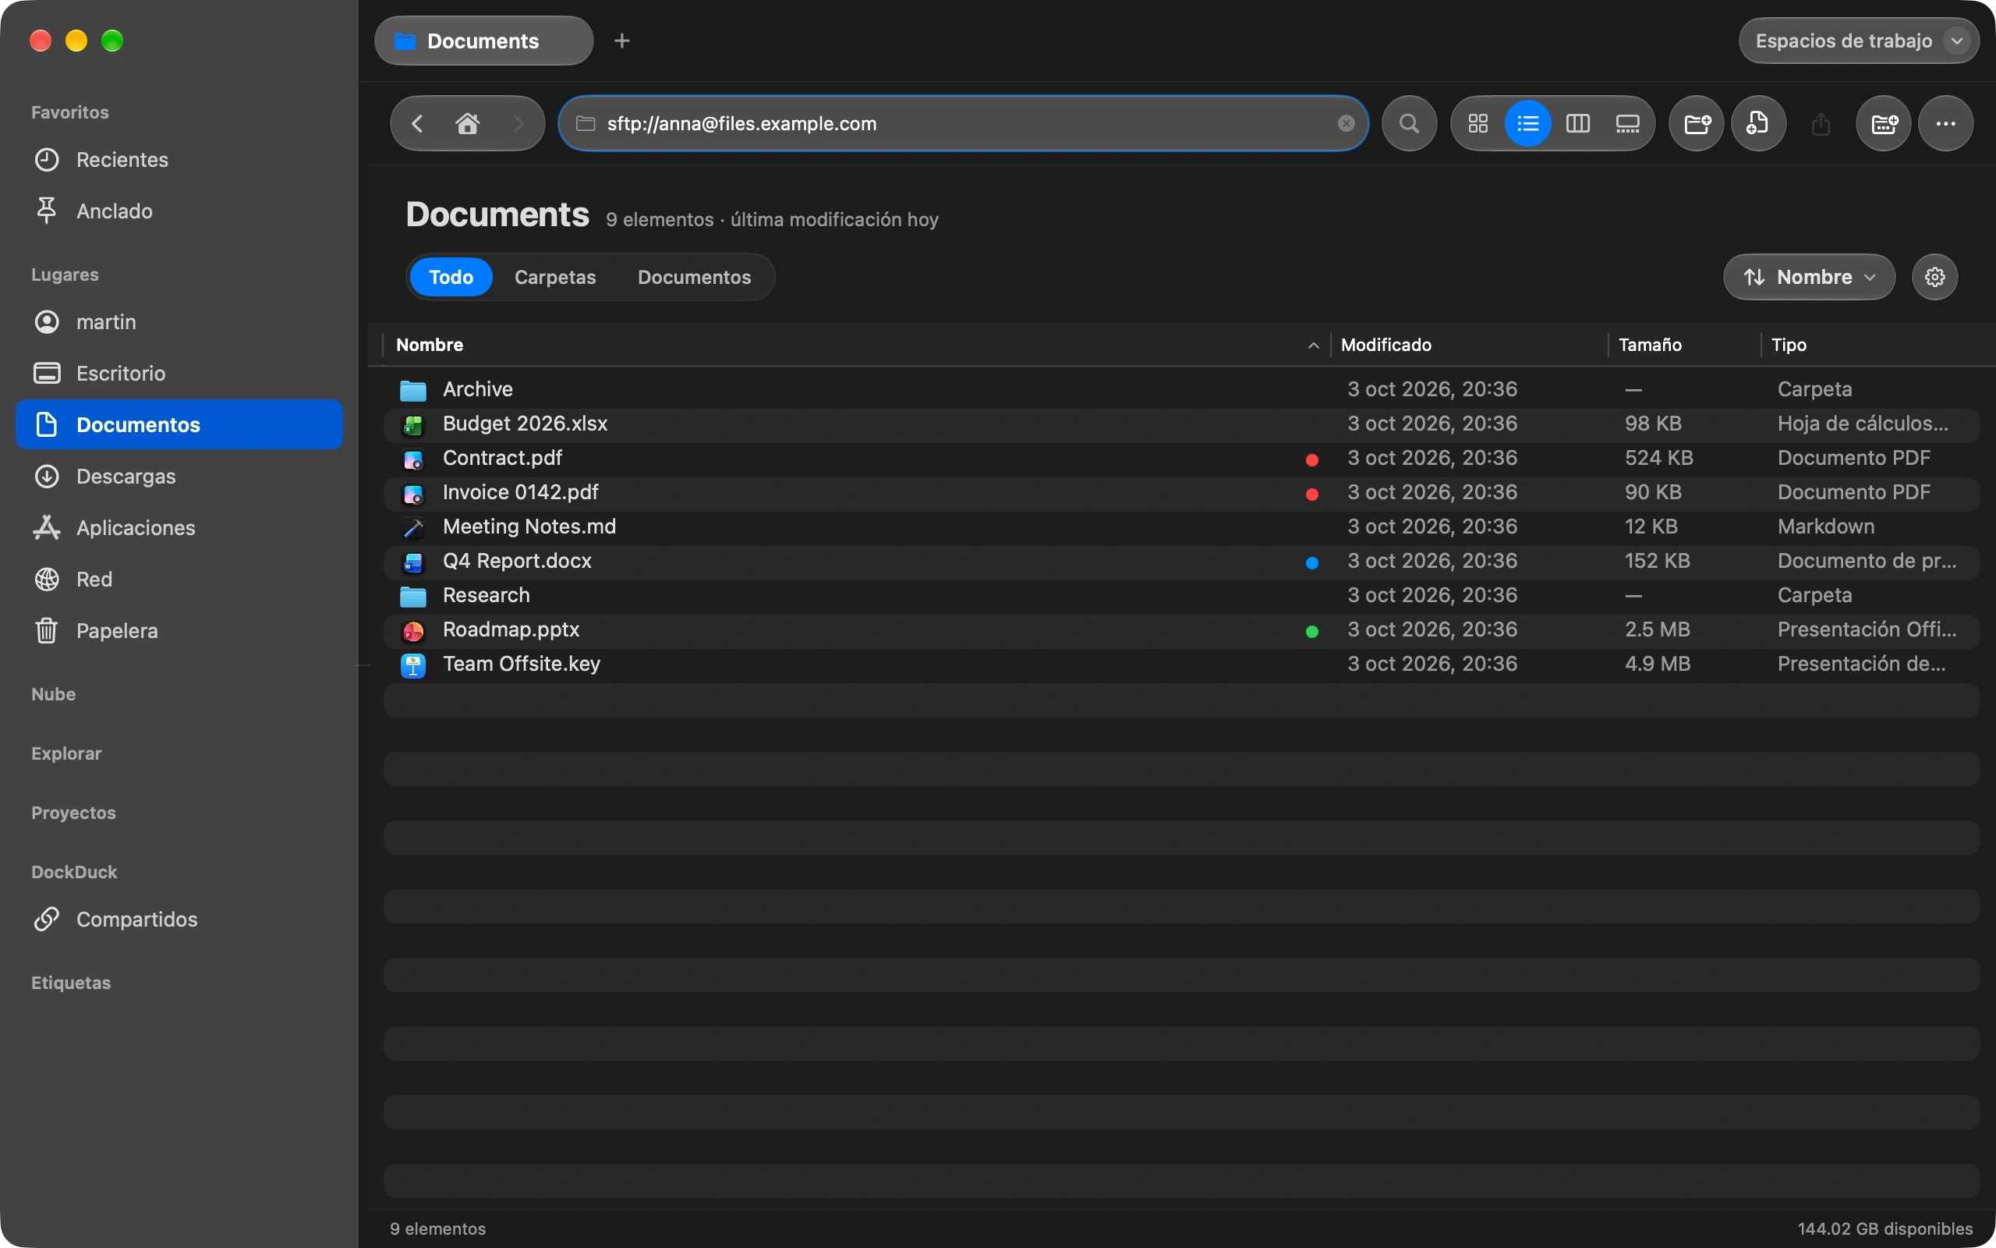
Task: Click the green tag dot on Roadmap.pptx
Action: (x=1311, y=632)
